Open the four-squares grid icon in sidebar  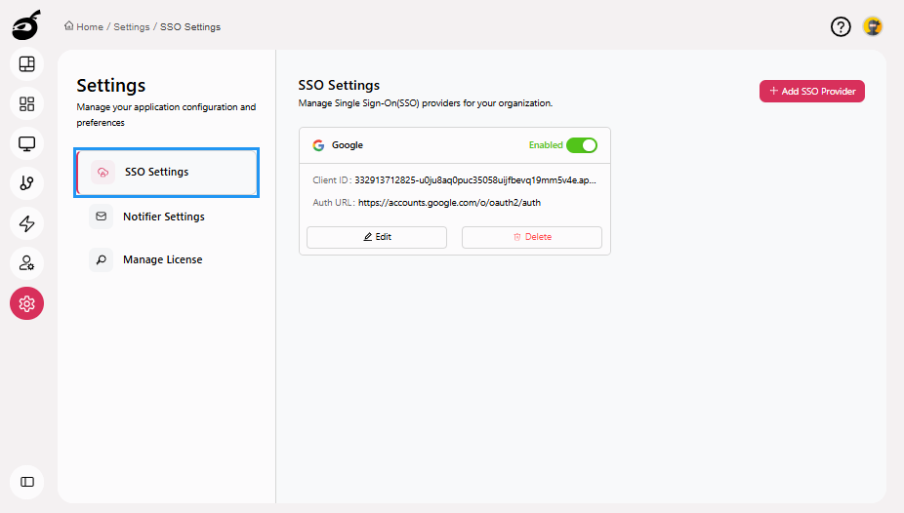pyautogui.click(x=26, y=103)
